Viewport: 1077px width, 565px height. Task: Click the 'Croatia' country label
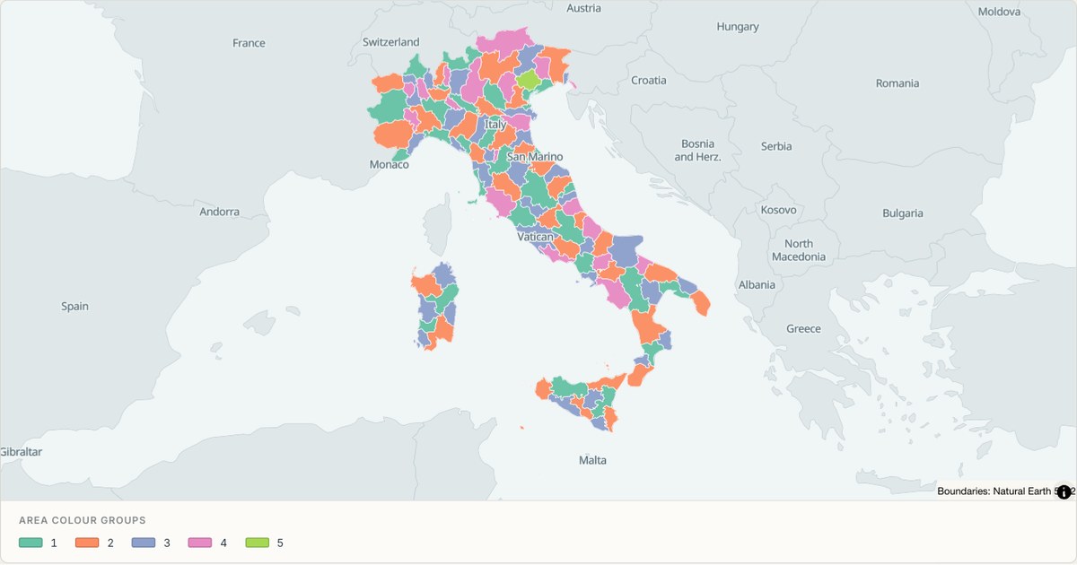[649, 80]
